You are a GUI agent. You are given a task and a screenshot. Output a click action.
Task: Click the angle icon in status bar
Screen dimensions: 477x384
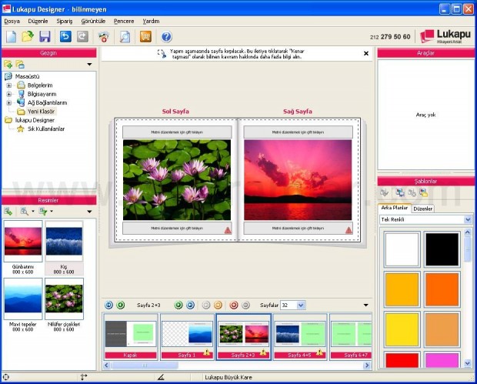(161, 377)
